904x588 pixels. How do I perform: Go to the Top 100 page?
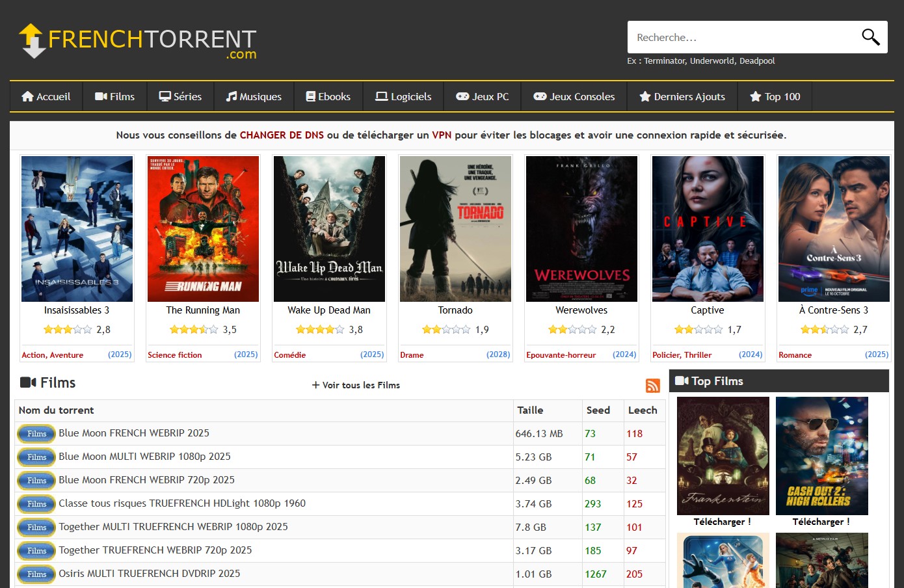pos(775,96)
